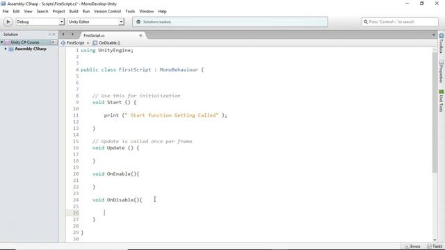Expand the Assembly-CSharp project node
This screenshot has height=250, width=445.
tap(6, 49)
